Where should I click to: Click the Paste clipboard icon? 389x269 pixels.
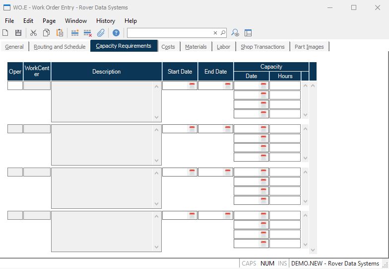(x=60, y=33)
